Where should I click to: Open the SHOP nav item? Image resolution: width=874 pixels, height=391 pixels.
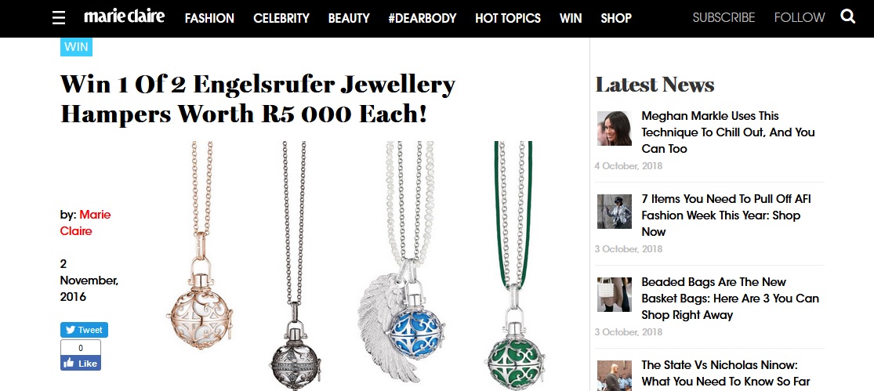616,18
